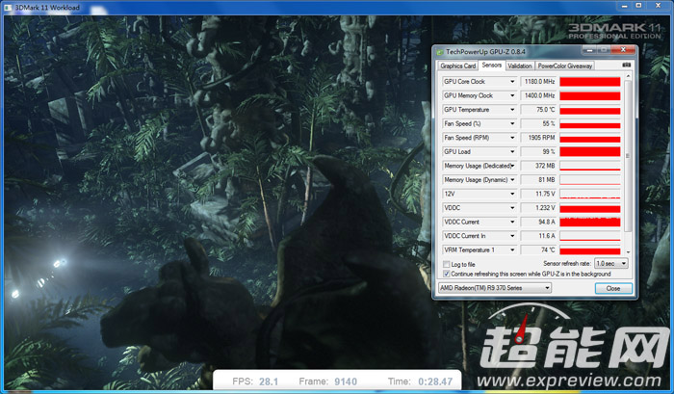Open the Sensor refresh rate combo box
The image size is (674, 394).
[x=610, y=263]
